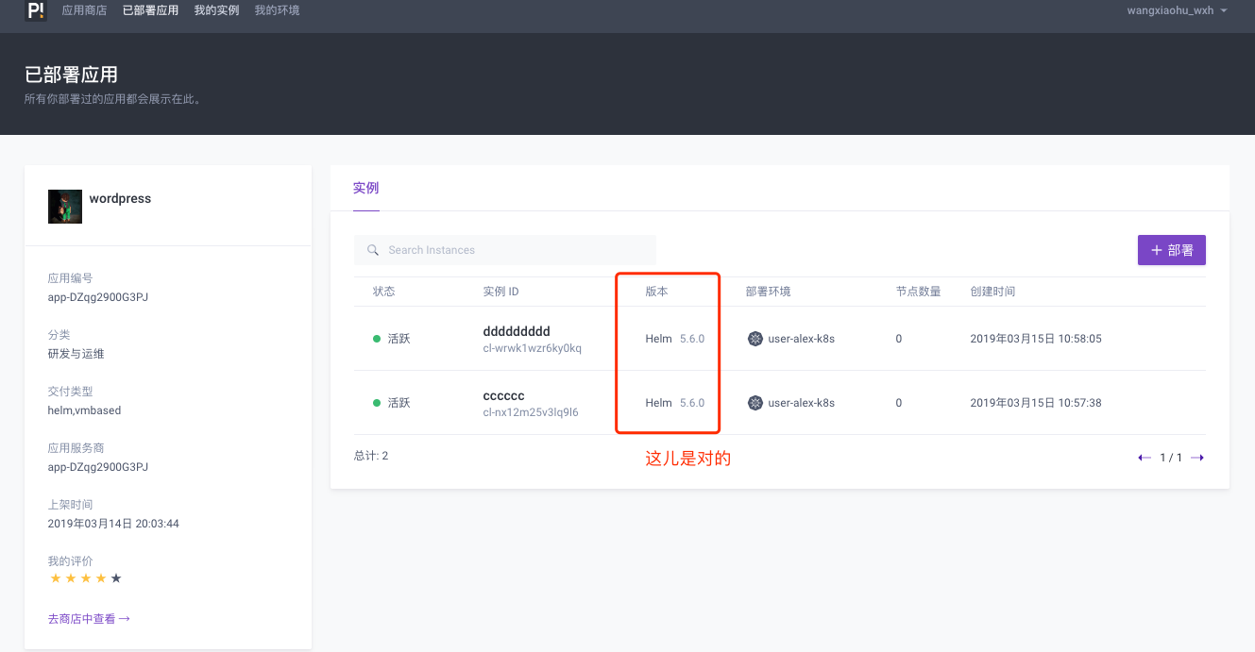
Task: Switch to the 实例 tab
Action: point(365,188)
